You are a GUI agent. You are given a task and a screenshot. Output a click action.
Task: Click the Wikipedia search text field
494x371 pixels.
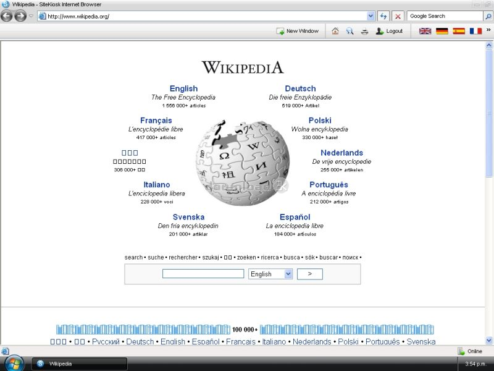tap(203, 273)
